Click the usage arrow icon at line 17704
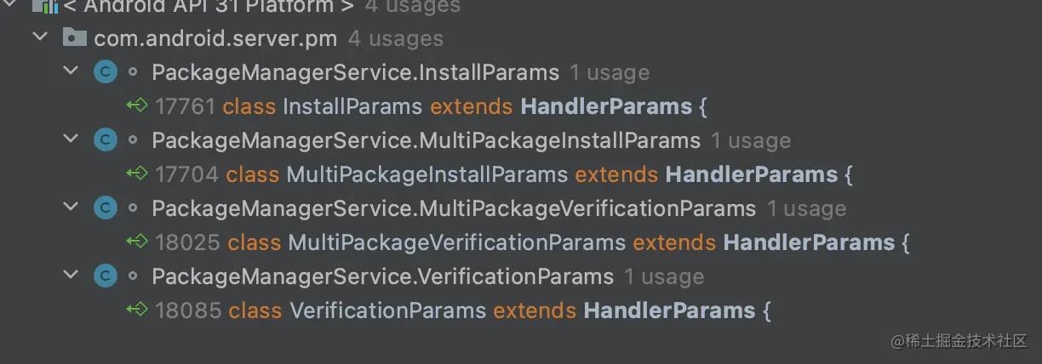Viewport: 1042px width, 364px height. (x=137, y=174)
